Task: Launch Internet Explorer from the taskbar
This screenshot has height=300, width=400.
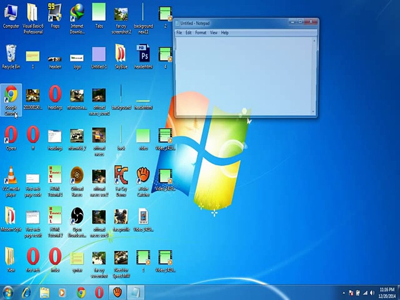Action: click(26, 292)
